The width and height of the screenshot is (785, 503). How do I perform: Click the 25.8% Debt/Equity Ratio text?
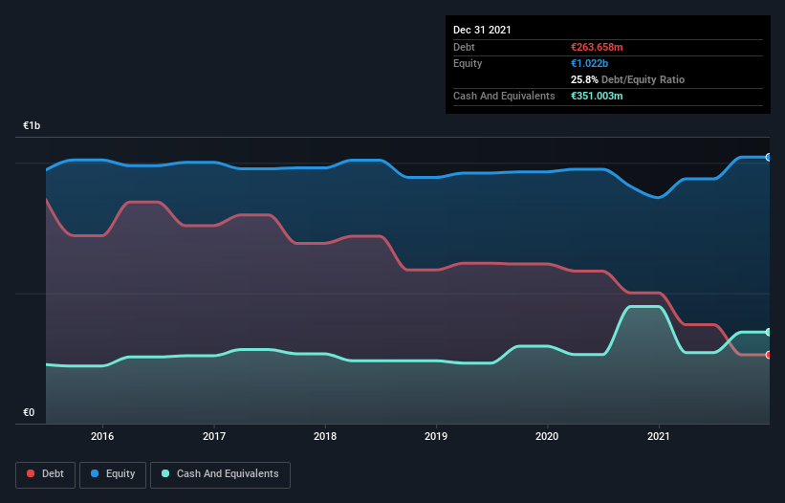pos(627,79)
